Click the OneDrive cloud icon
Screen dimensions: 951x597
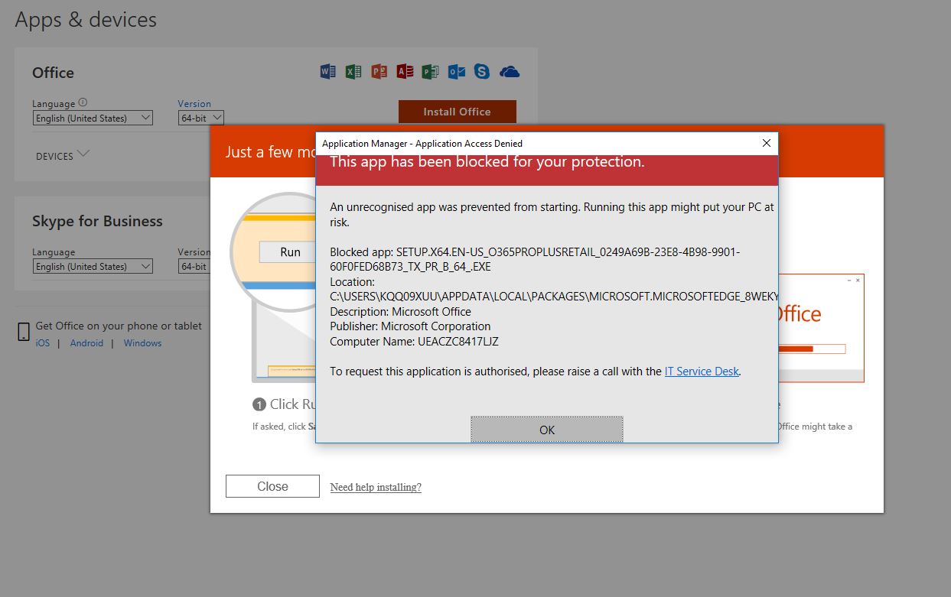tap(510, 72)
